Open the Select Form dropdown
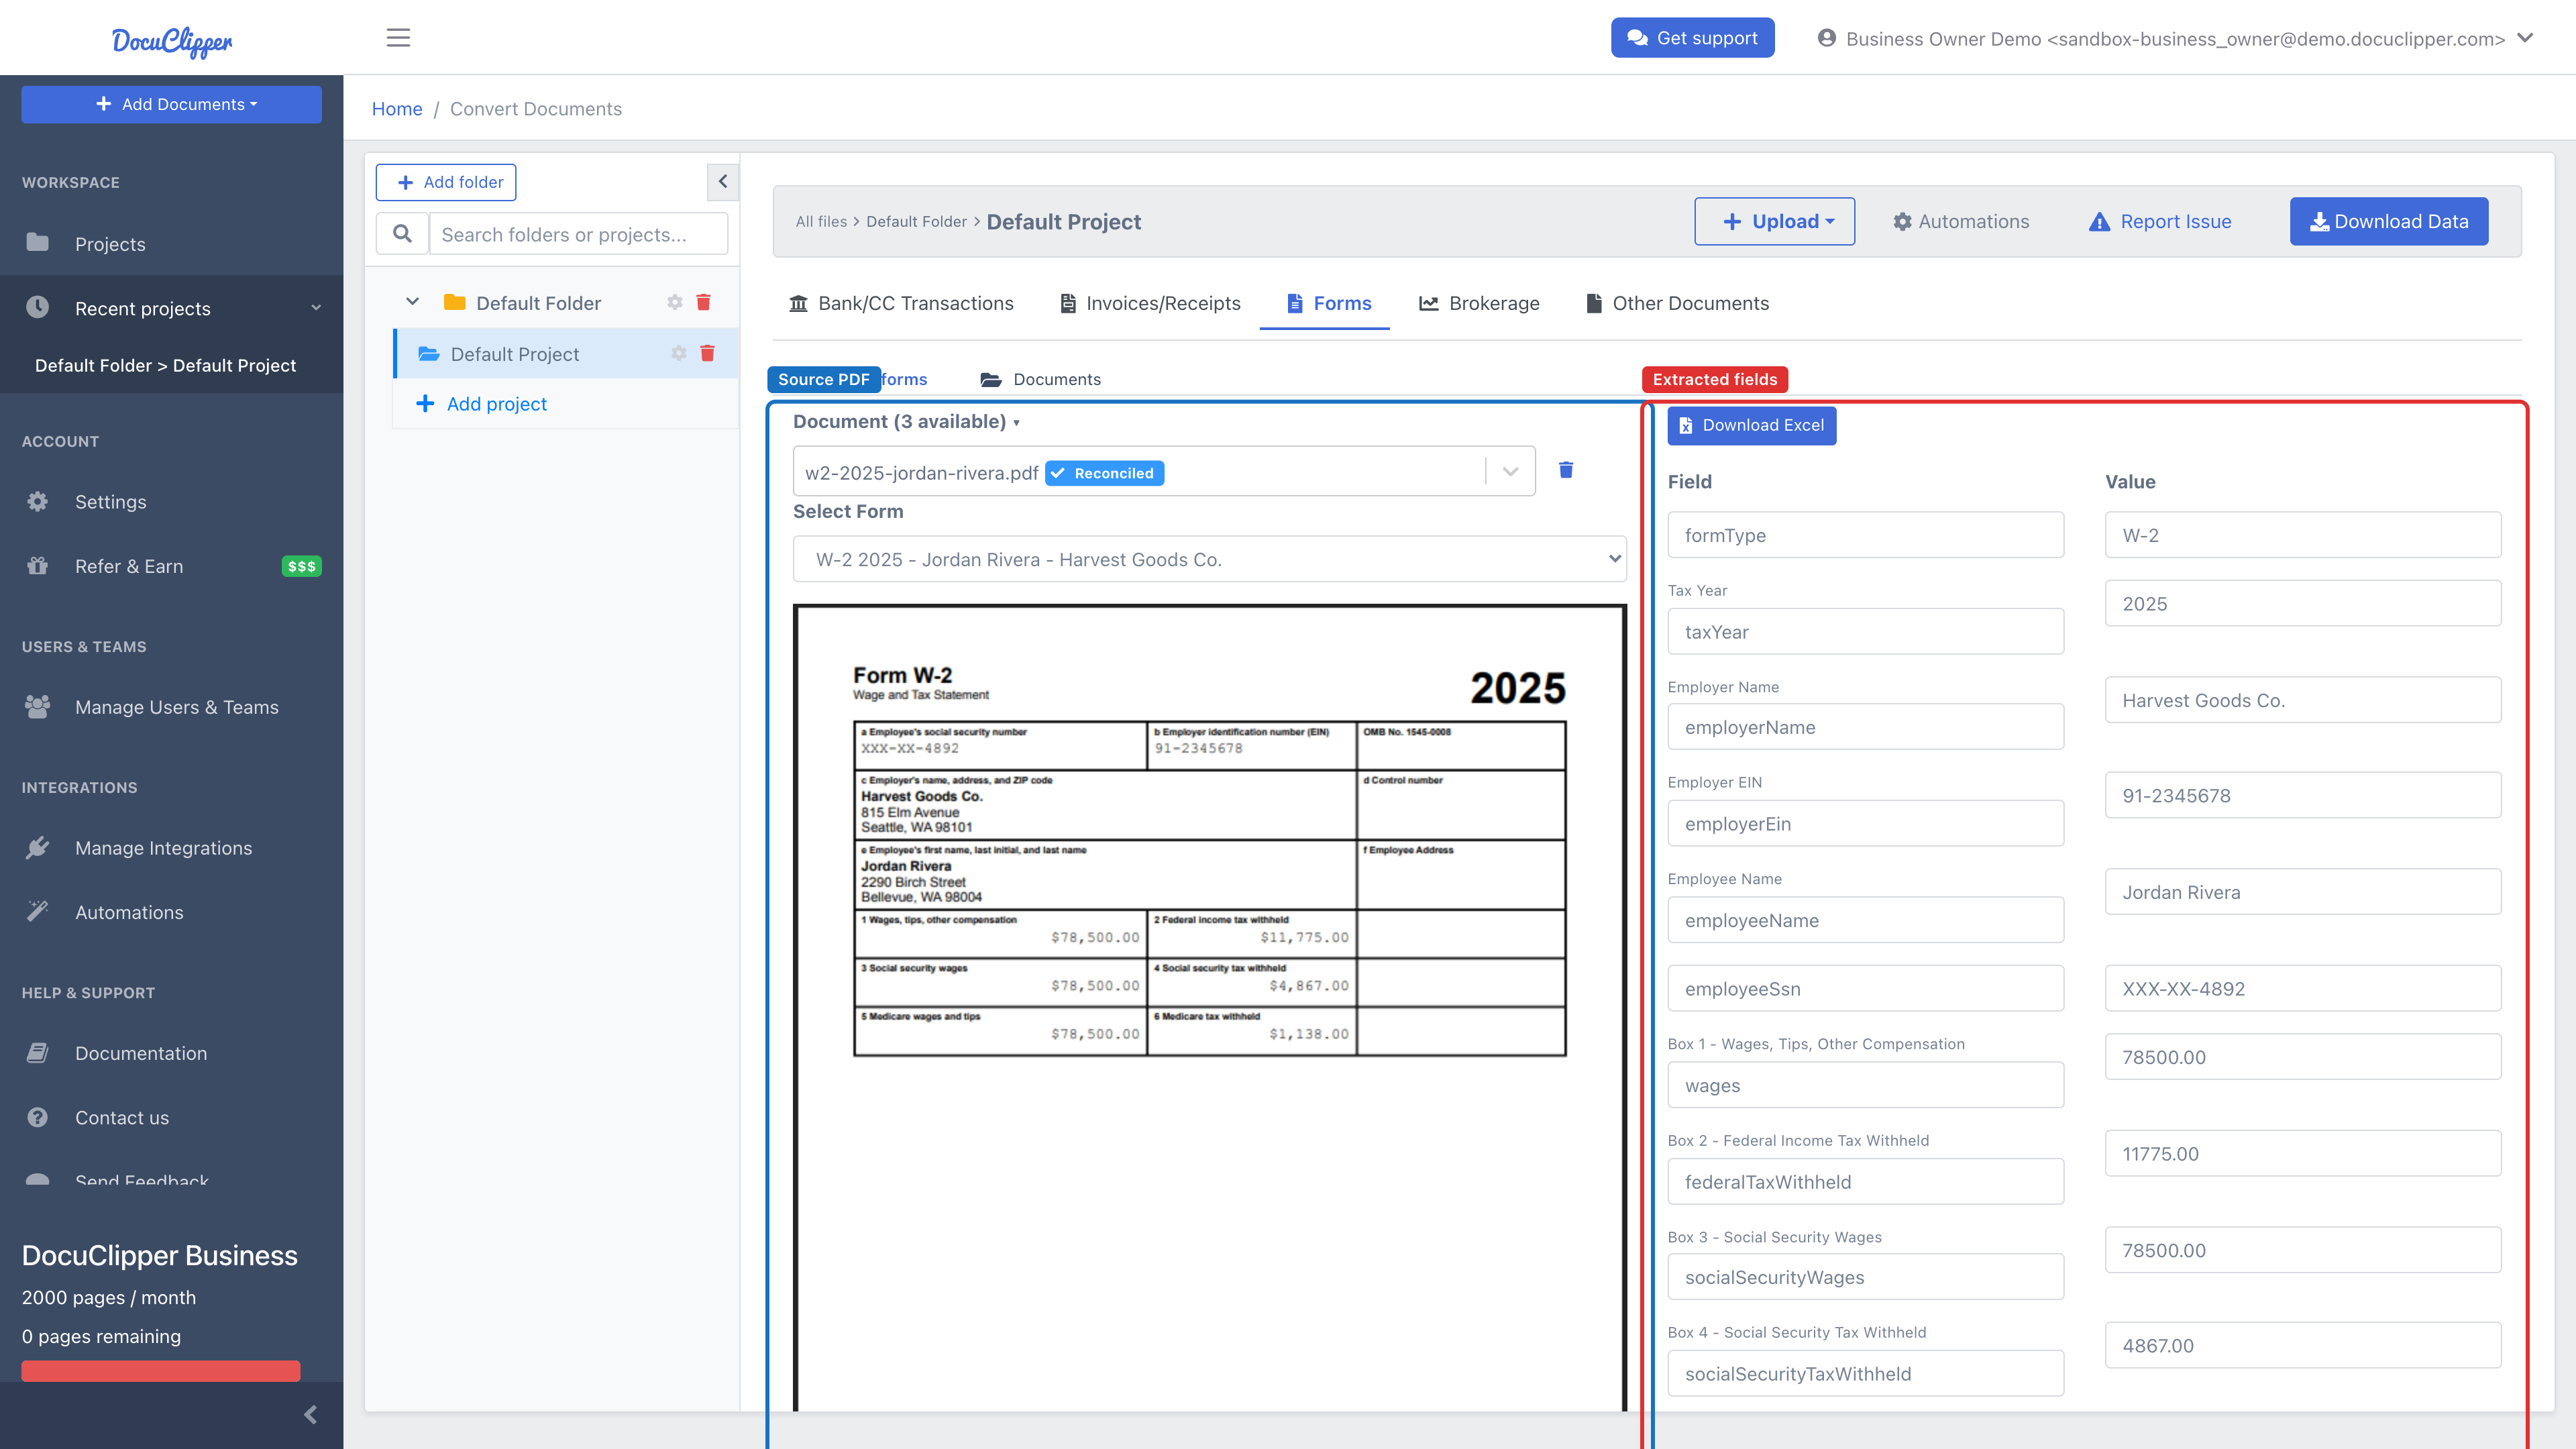Screen dimensions: 2576x1449 1210,559
